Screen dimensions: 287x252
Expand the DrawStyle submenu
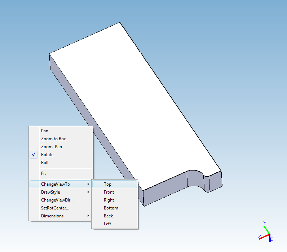(50, 192)
